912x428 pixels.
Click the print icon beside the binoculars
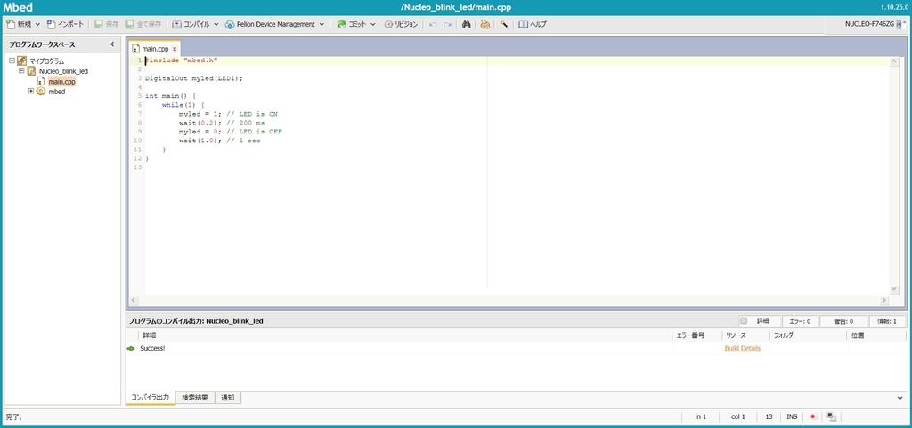(x=485, y=24)
